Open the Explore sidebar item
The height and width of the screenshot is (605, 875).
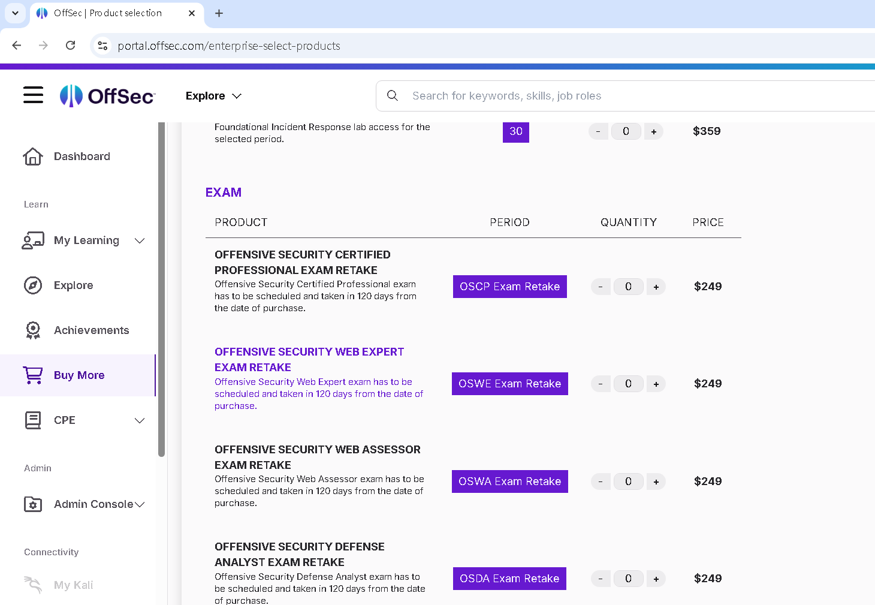point(78,285)
